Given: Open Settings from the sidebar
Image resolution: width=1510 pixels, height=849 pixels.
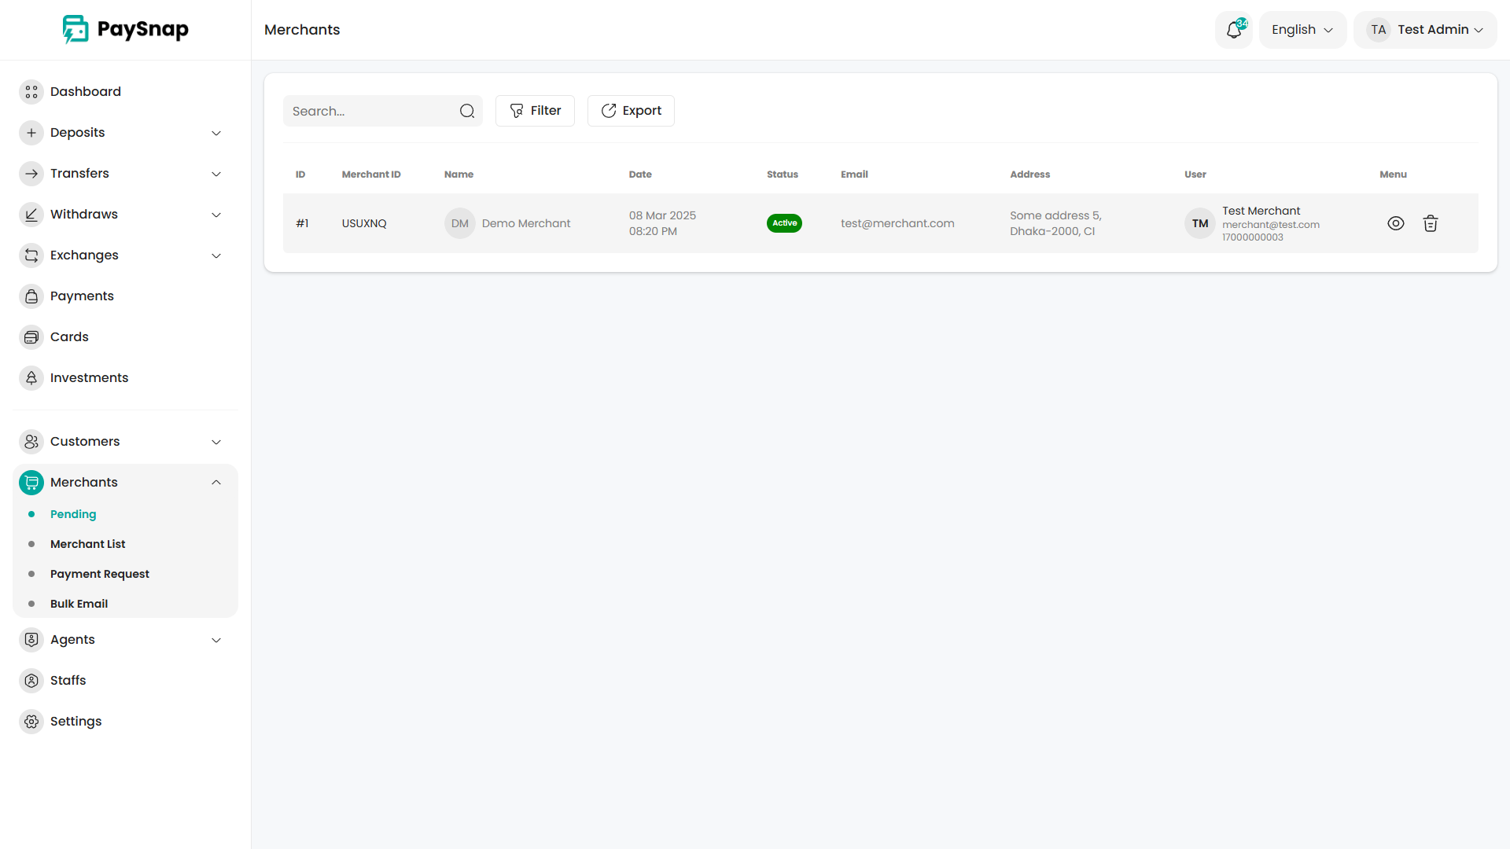Looking at the screenshot, I should (x=75, y=721).
